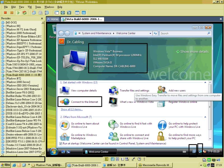Click the show/hide Favorites sidebar toolbar icon

[x=57, y=13]
